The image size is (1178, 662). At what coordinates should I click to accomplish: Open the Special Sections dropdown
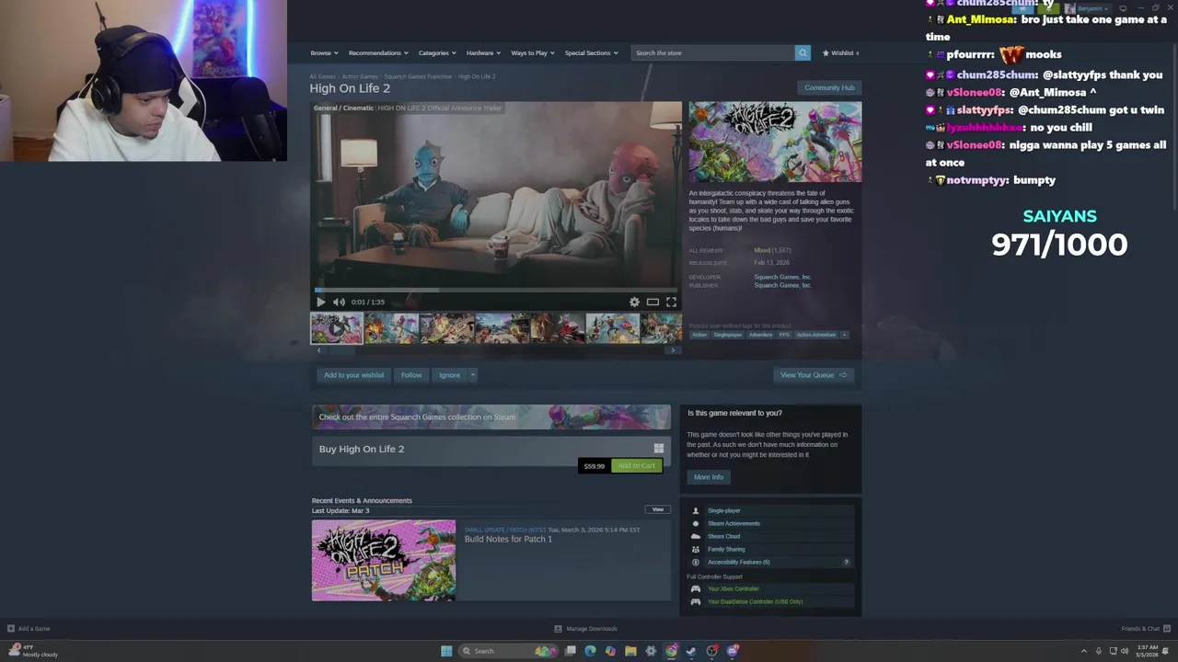[x=591, y=52]
